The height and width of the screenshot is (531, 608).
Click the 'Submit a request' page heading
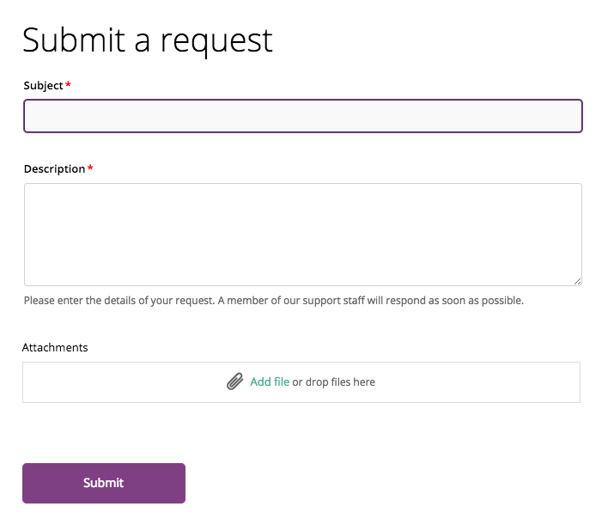click(148, 41)
